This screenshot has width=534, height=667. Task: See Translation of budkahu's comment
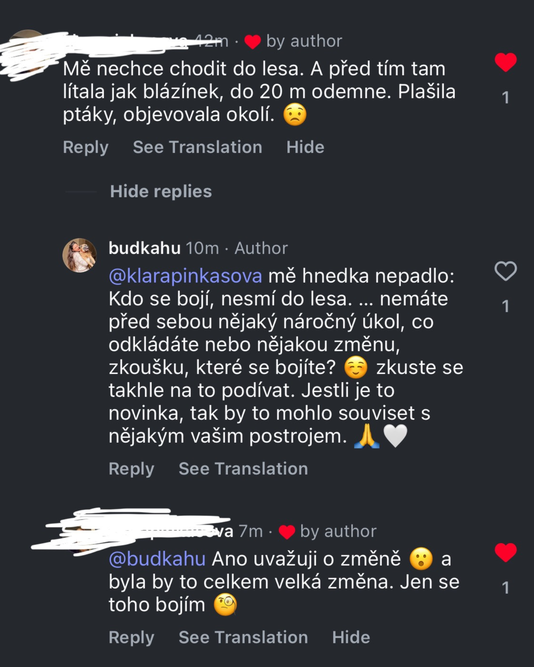tap(243, 469)
